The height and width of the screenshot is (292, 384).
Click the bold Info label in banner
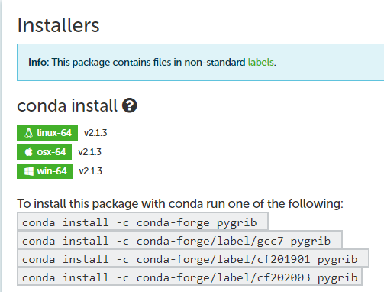click(x=39, y=62)
